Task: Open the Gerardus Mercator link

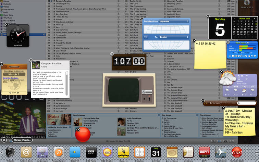Action: [x=11, y=78]
